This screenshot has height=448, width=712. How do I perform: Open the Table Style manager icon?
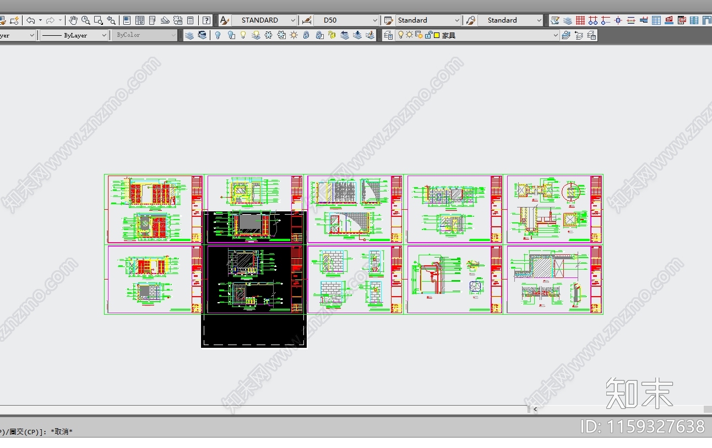tap(388, 20)
